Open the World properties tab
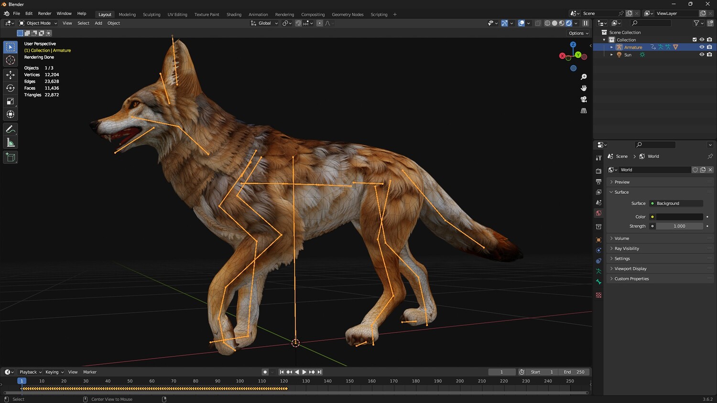717x403 pixels. 598,213
